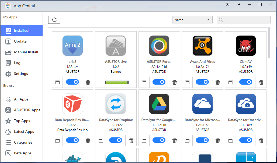Remove DataSync for Dropbox via trash icon
Screen dimensions: 277x163
coord(131,141)
